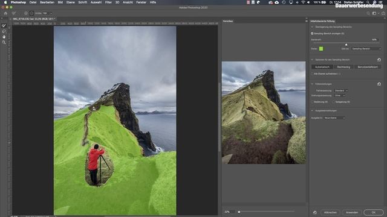This screenshot has width=387, height=217.
Task: Select the Sampling Brush tool
Action: (x=4, y=25)
